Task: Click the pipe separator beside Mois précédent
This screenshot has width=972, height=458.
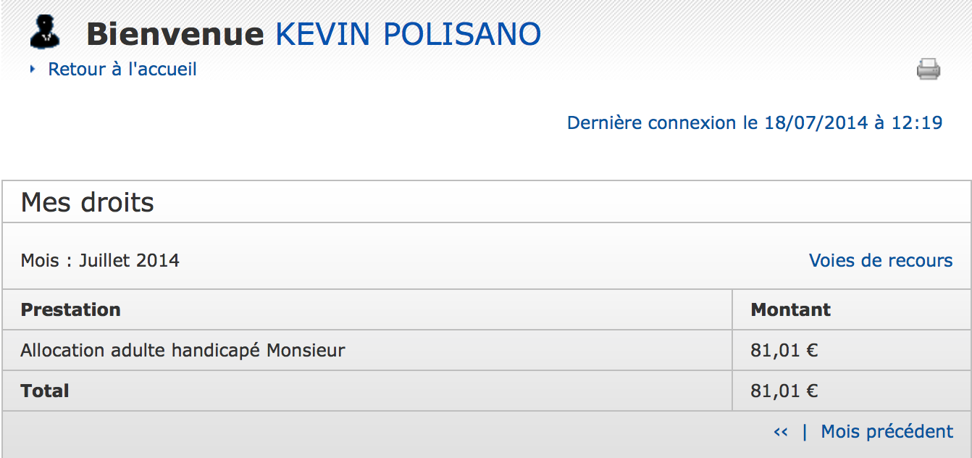Action: 804,432
